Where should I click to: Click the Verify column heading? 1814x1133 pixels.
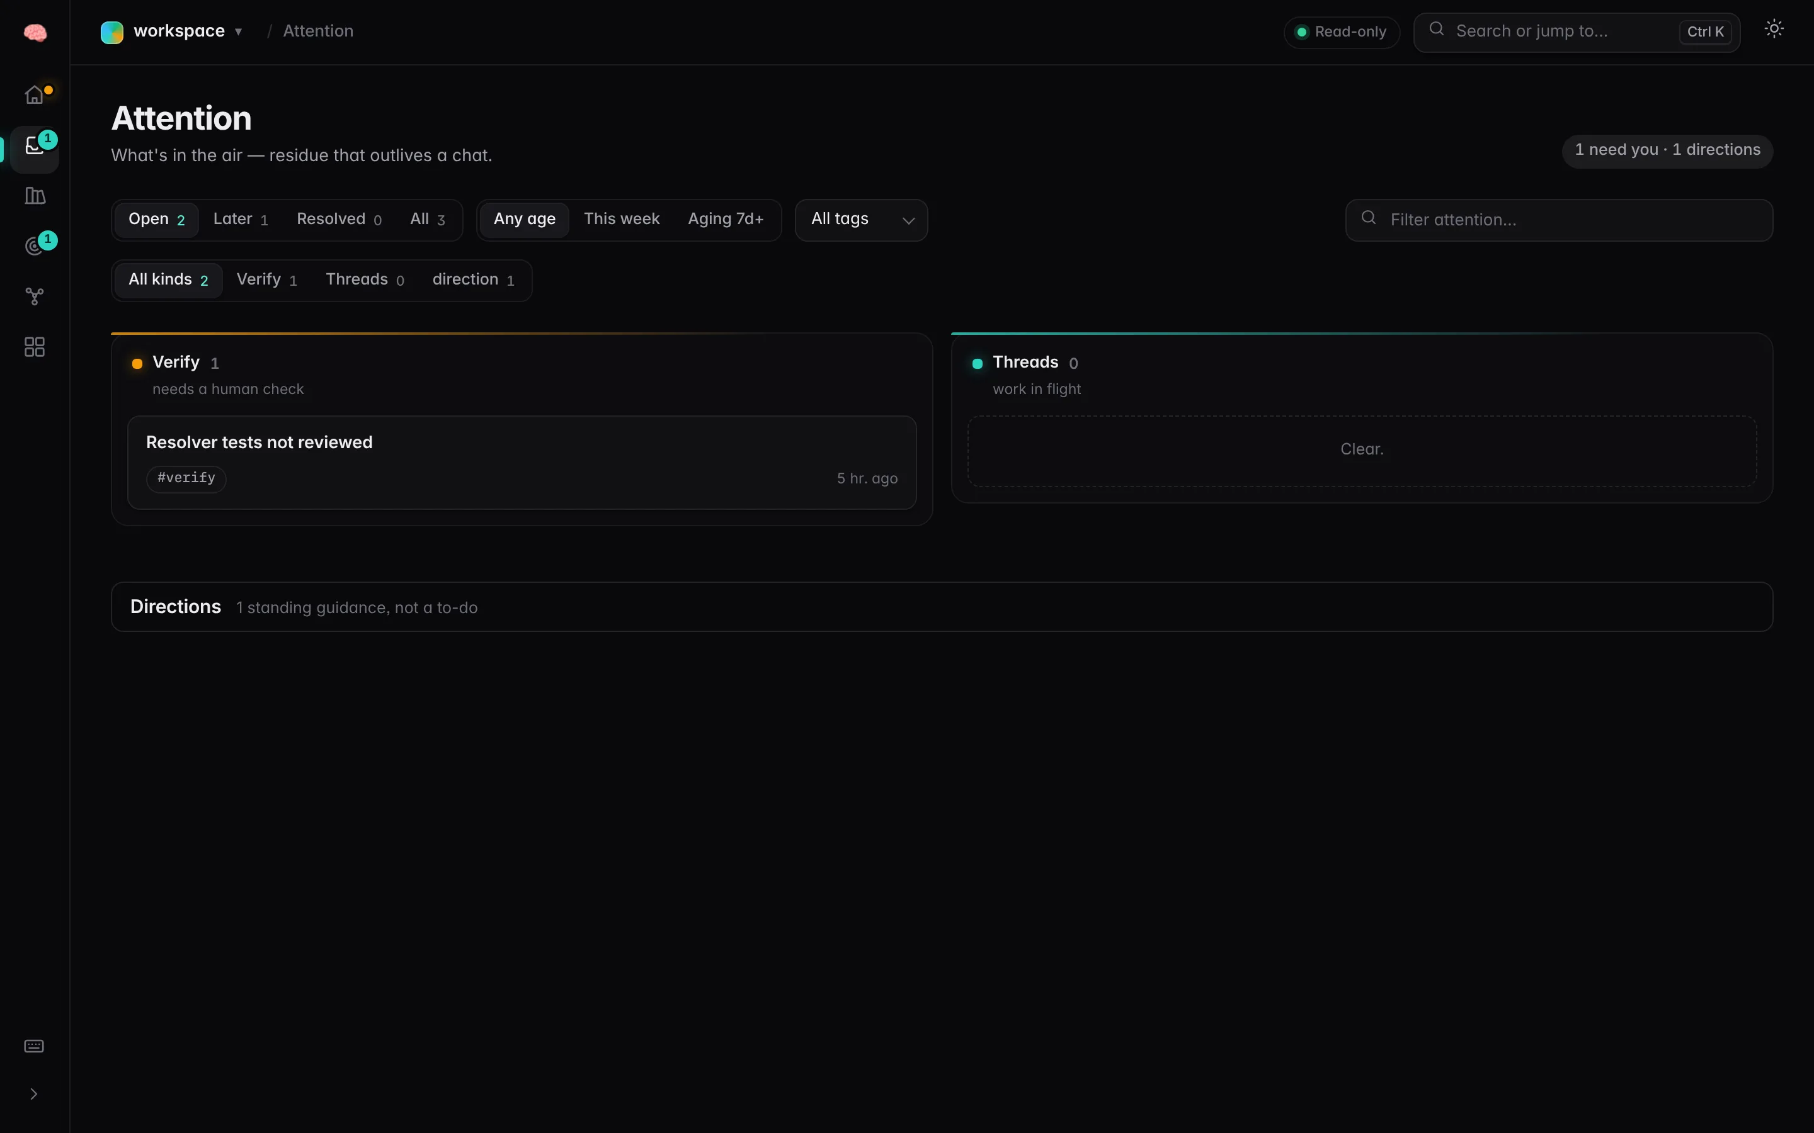[x=176, y=363]
